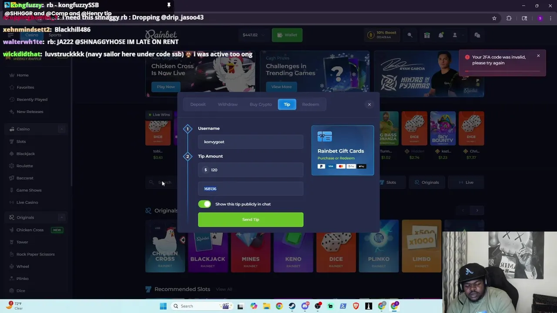Click the Plinko icon in sidebar
The image size is (557, 313).
click(x=12, y=279)
